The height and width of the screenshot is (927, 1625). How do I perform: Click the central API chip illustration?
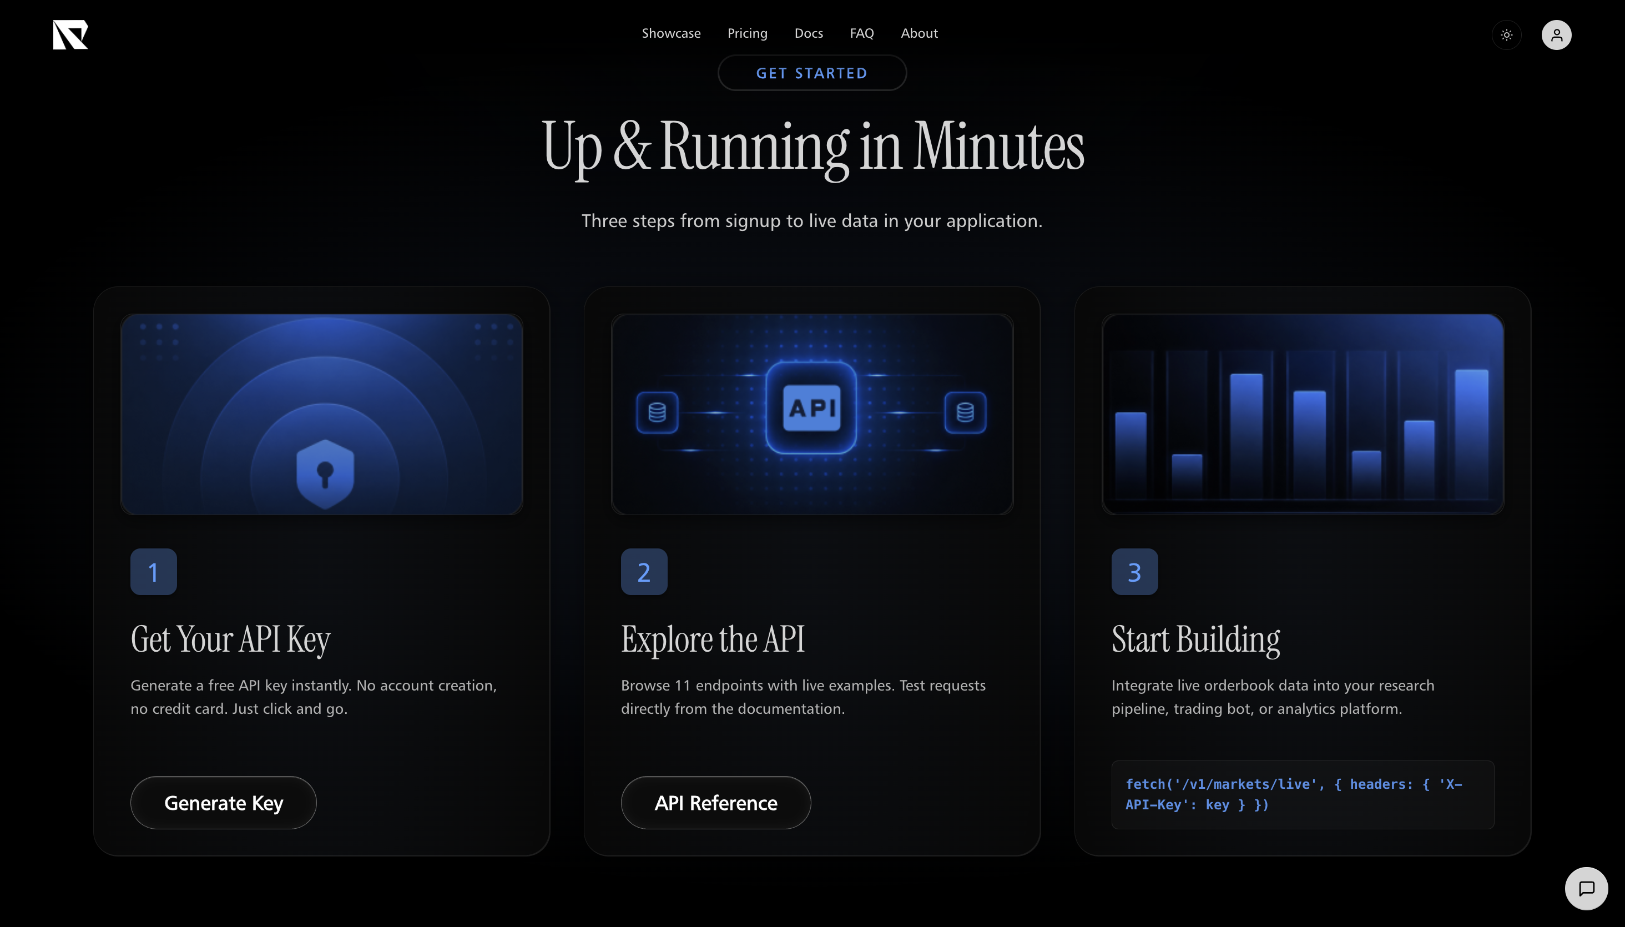[811, 407]
